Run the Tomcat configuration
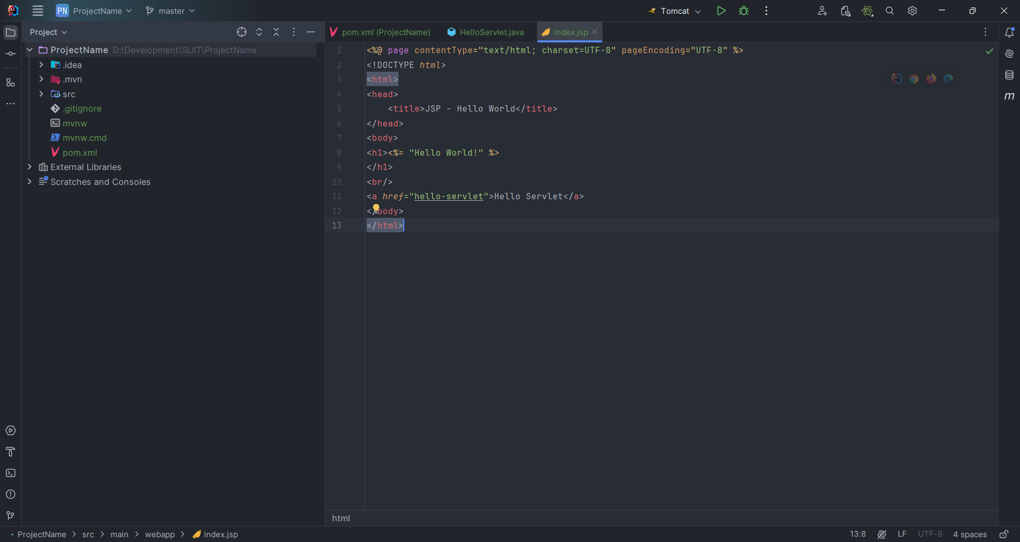Image resolution: width=1020 pixels, height=542 pixels. click(x=721, y=11)
